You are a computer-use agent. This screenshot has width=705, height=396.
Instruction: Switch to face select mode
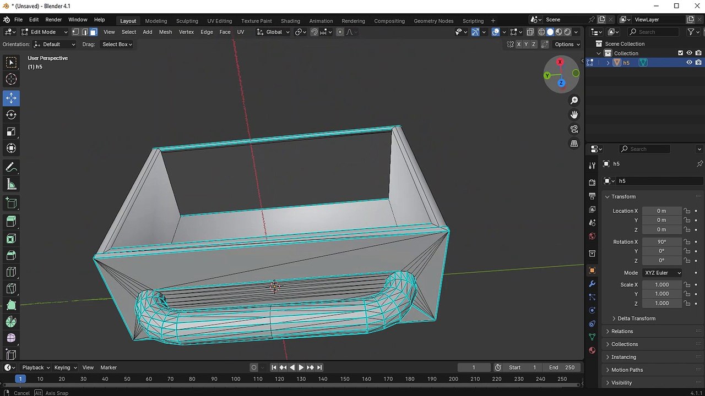[x=94, y=32]
